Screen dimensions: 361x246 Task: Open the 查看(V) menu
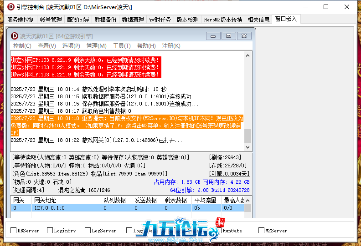click(47, 46)
